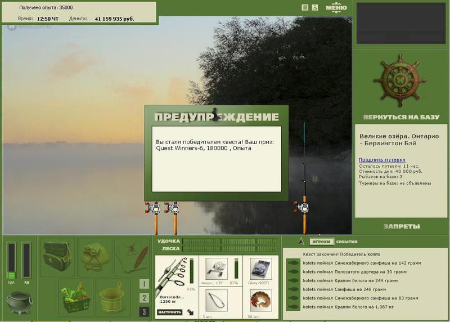Open the ЗАПРЕТЫ section
Image resolution: width=450 pixels, height=322 pixels.
pyautogui.click(x=401, y=226)
